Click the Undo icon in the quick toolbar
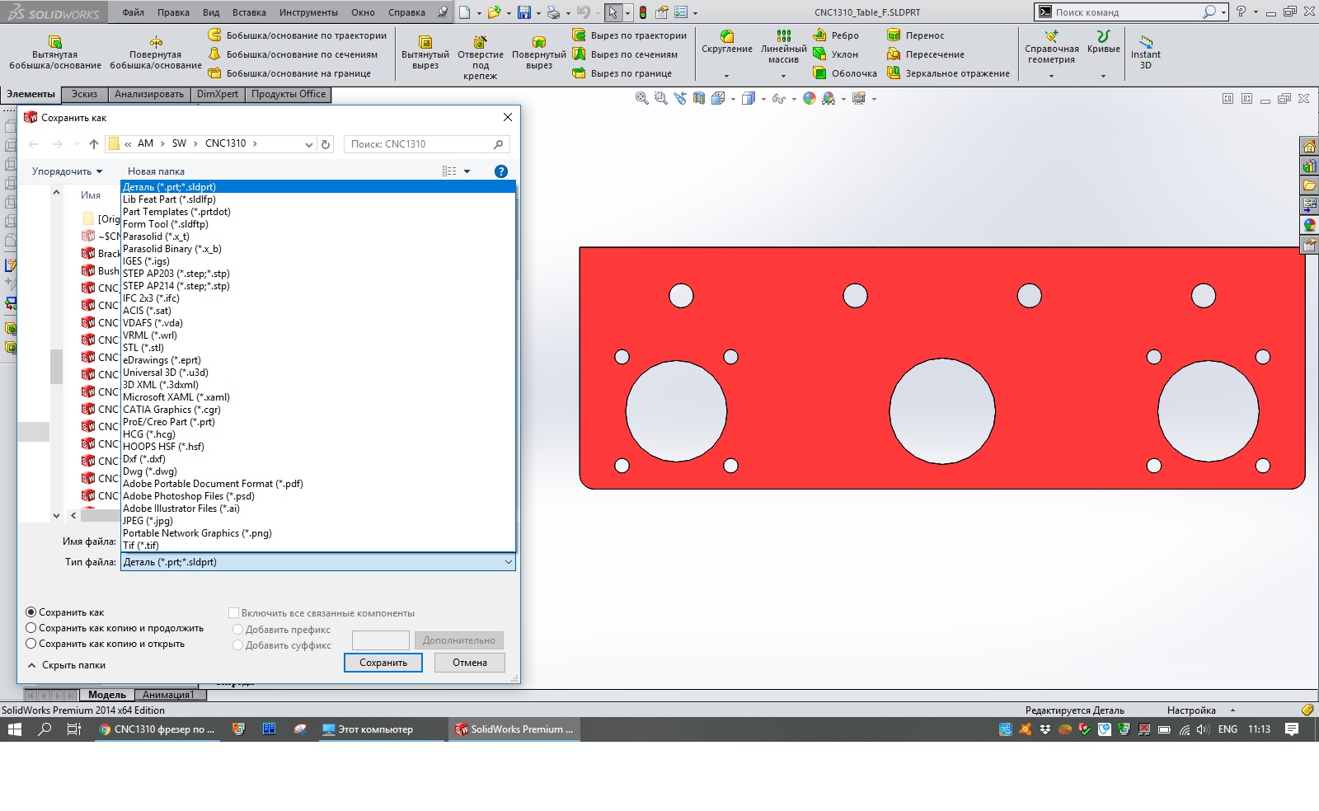This screenshot has height=811, width=1319. (584, 12)
